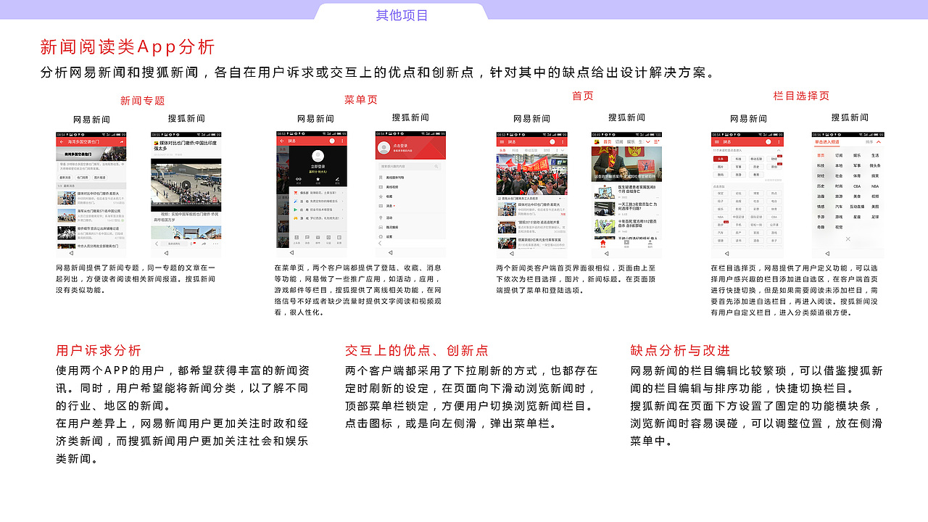Viewport: 928px width, 522px height.
Task: Select 订阅 tab on Sohu 首页
Action: [x=619, y=142]
